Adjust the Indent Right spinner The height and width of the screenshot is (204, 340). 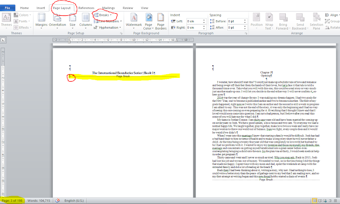(204, 28)
